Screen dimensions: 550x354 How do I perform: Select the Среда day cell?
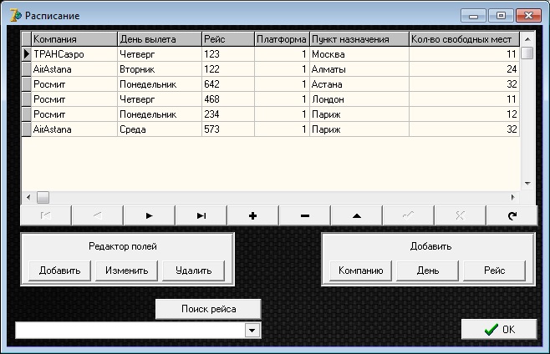[x=160, y=129]
